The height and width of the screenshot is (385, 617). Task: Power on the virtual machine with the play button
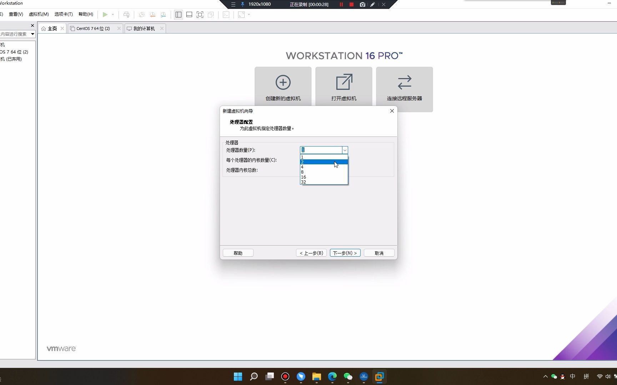(104, 15)
